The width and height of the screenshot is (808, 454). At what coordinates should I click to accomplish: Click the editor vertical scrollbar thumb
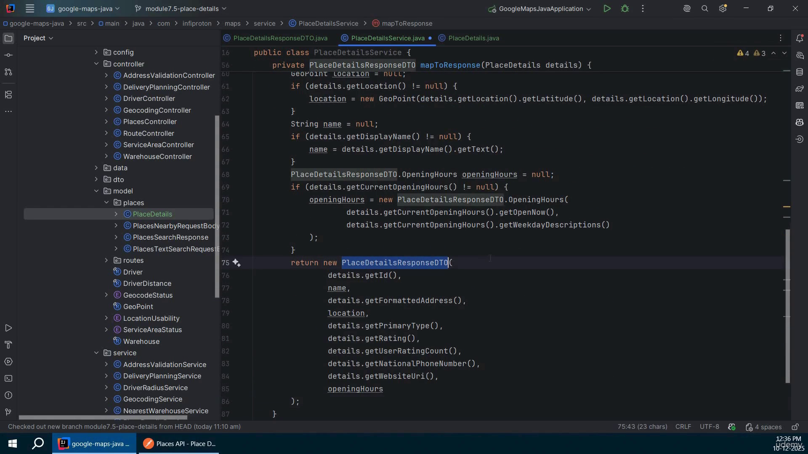point(788,307)
